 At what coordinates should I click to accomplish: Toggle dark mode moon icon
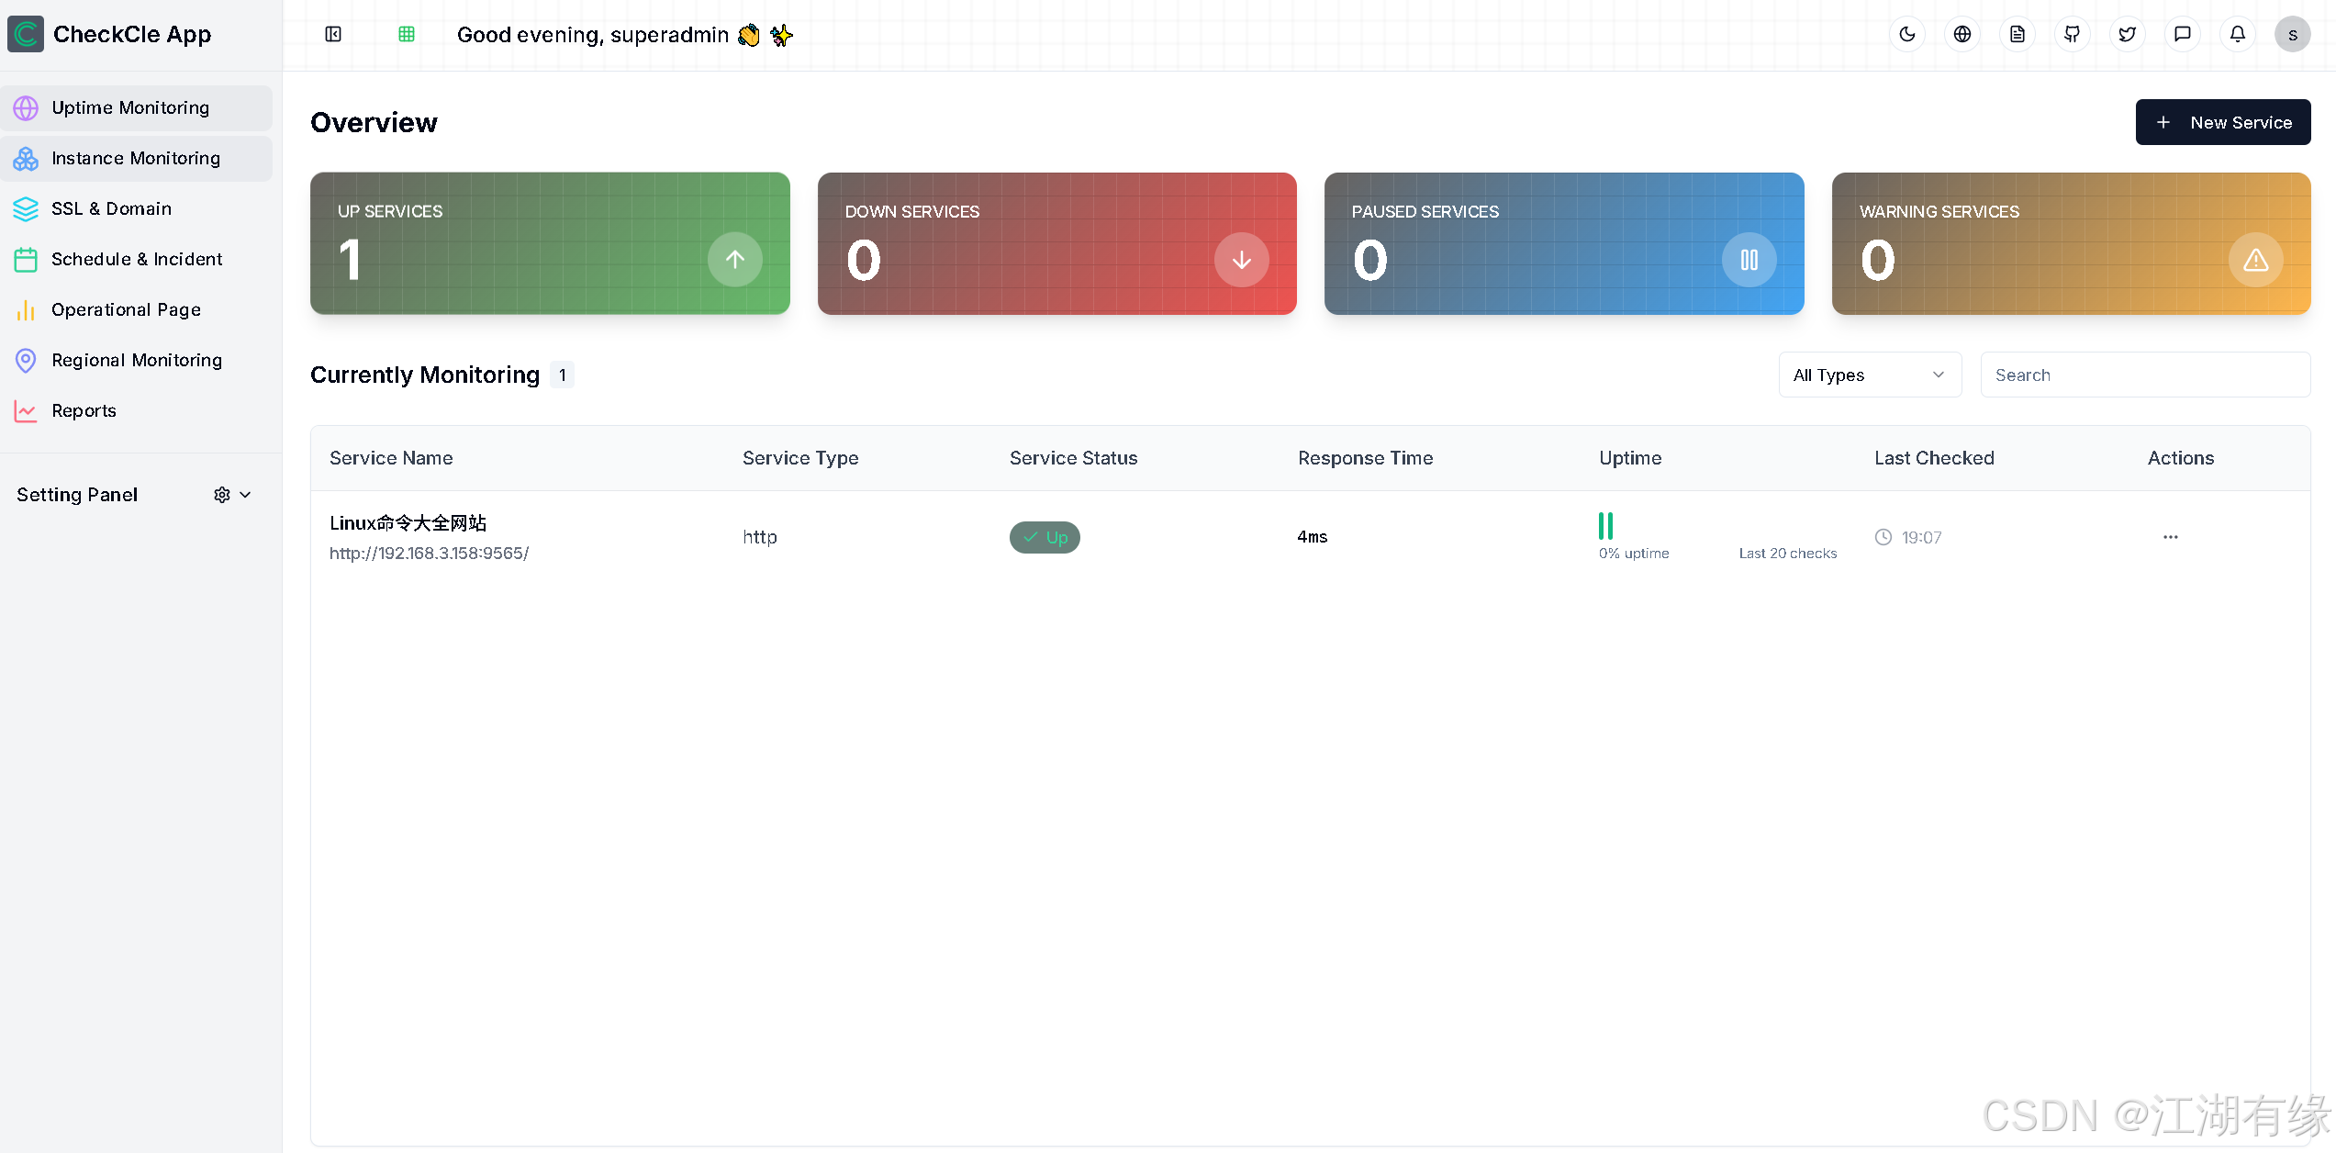click(x=1907, y=35)
